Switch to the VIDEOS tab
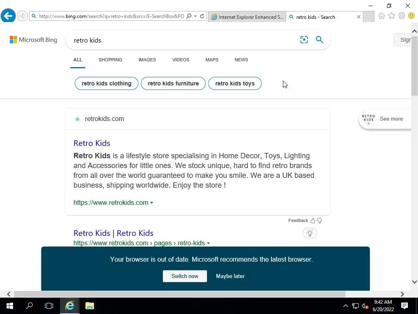The image size is (418, 314). (181, 60)
